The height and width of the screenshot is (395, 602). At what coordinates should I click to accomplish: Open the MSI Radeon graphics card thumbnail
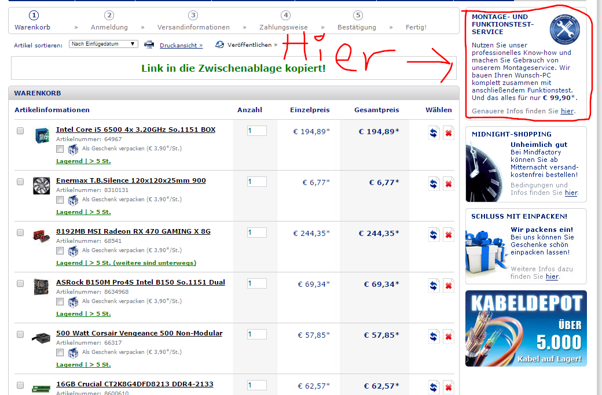(41, 236)
